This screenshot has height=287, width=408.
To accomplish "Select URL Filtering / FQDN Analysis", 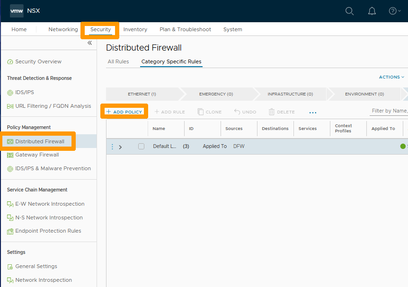I will point(48,106).
